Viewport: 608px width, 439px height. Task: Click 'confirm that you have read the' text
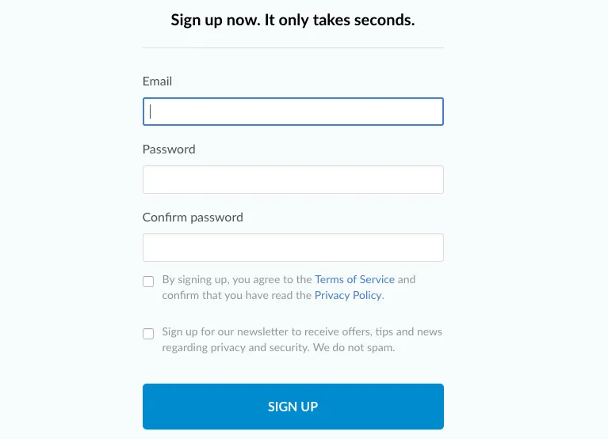[236, 295]
